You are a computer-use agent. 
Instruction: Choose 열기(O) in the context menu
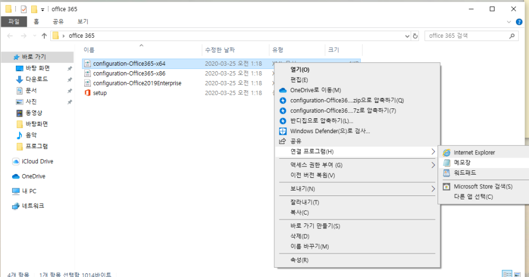tap(358, 70)
